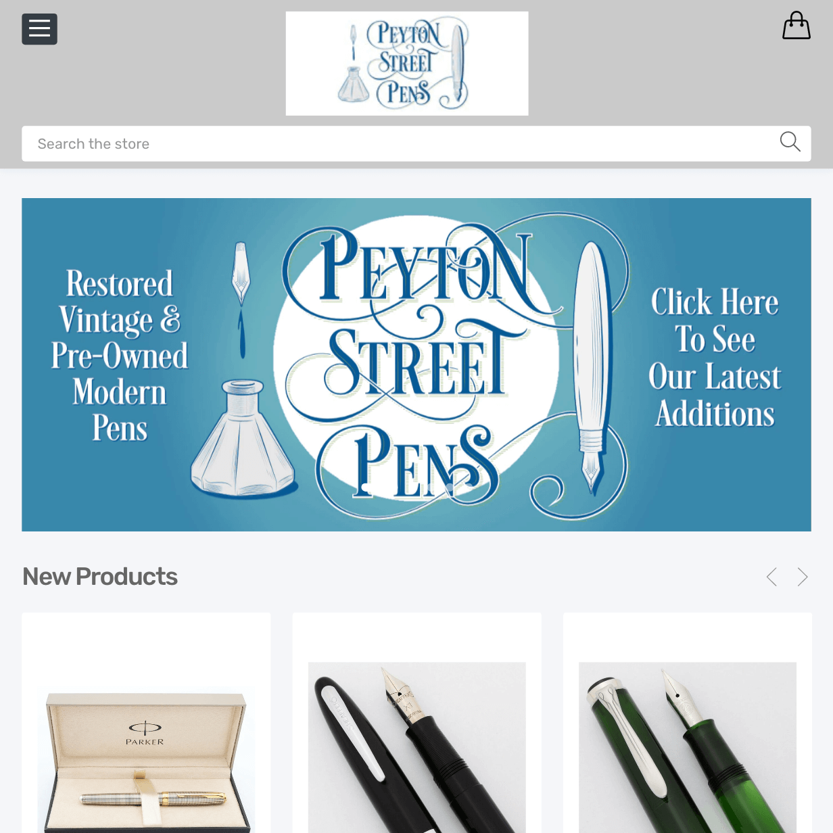Open the large Peyton Street Pens banner
This screenshot has width=833, height=833.
tap(416, 364)
